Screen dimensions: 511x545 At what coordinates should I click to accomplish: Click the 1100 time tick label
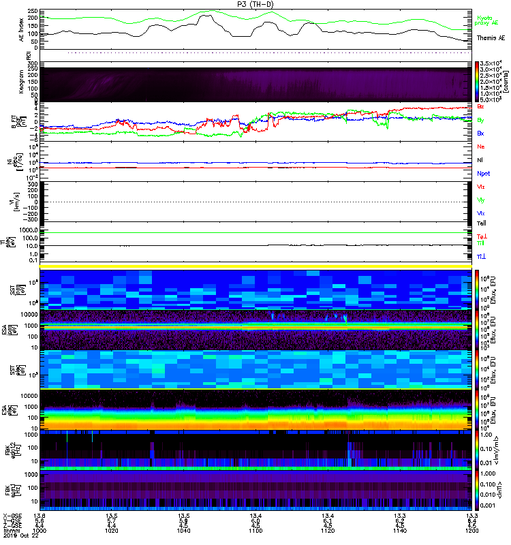click(x=255, y=531)
